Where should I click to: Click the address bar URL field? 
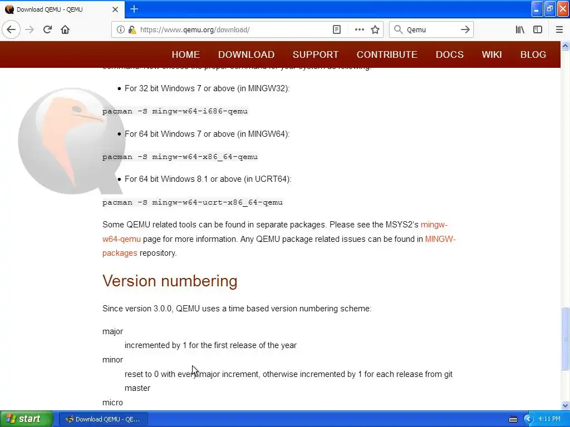tap(233, 30)
